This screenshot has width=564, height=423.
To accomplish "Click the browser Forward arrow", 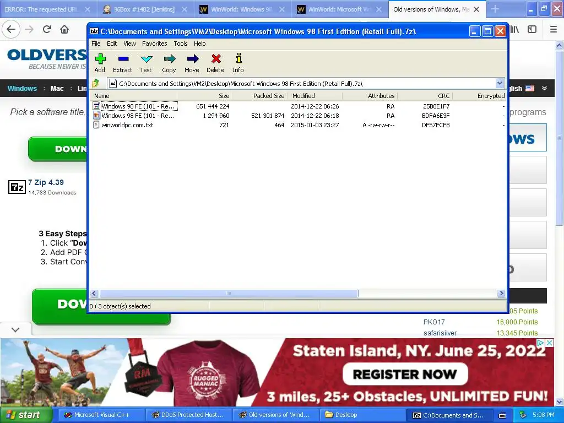I will click(x=29, y=29).
